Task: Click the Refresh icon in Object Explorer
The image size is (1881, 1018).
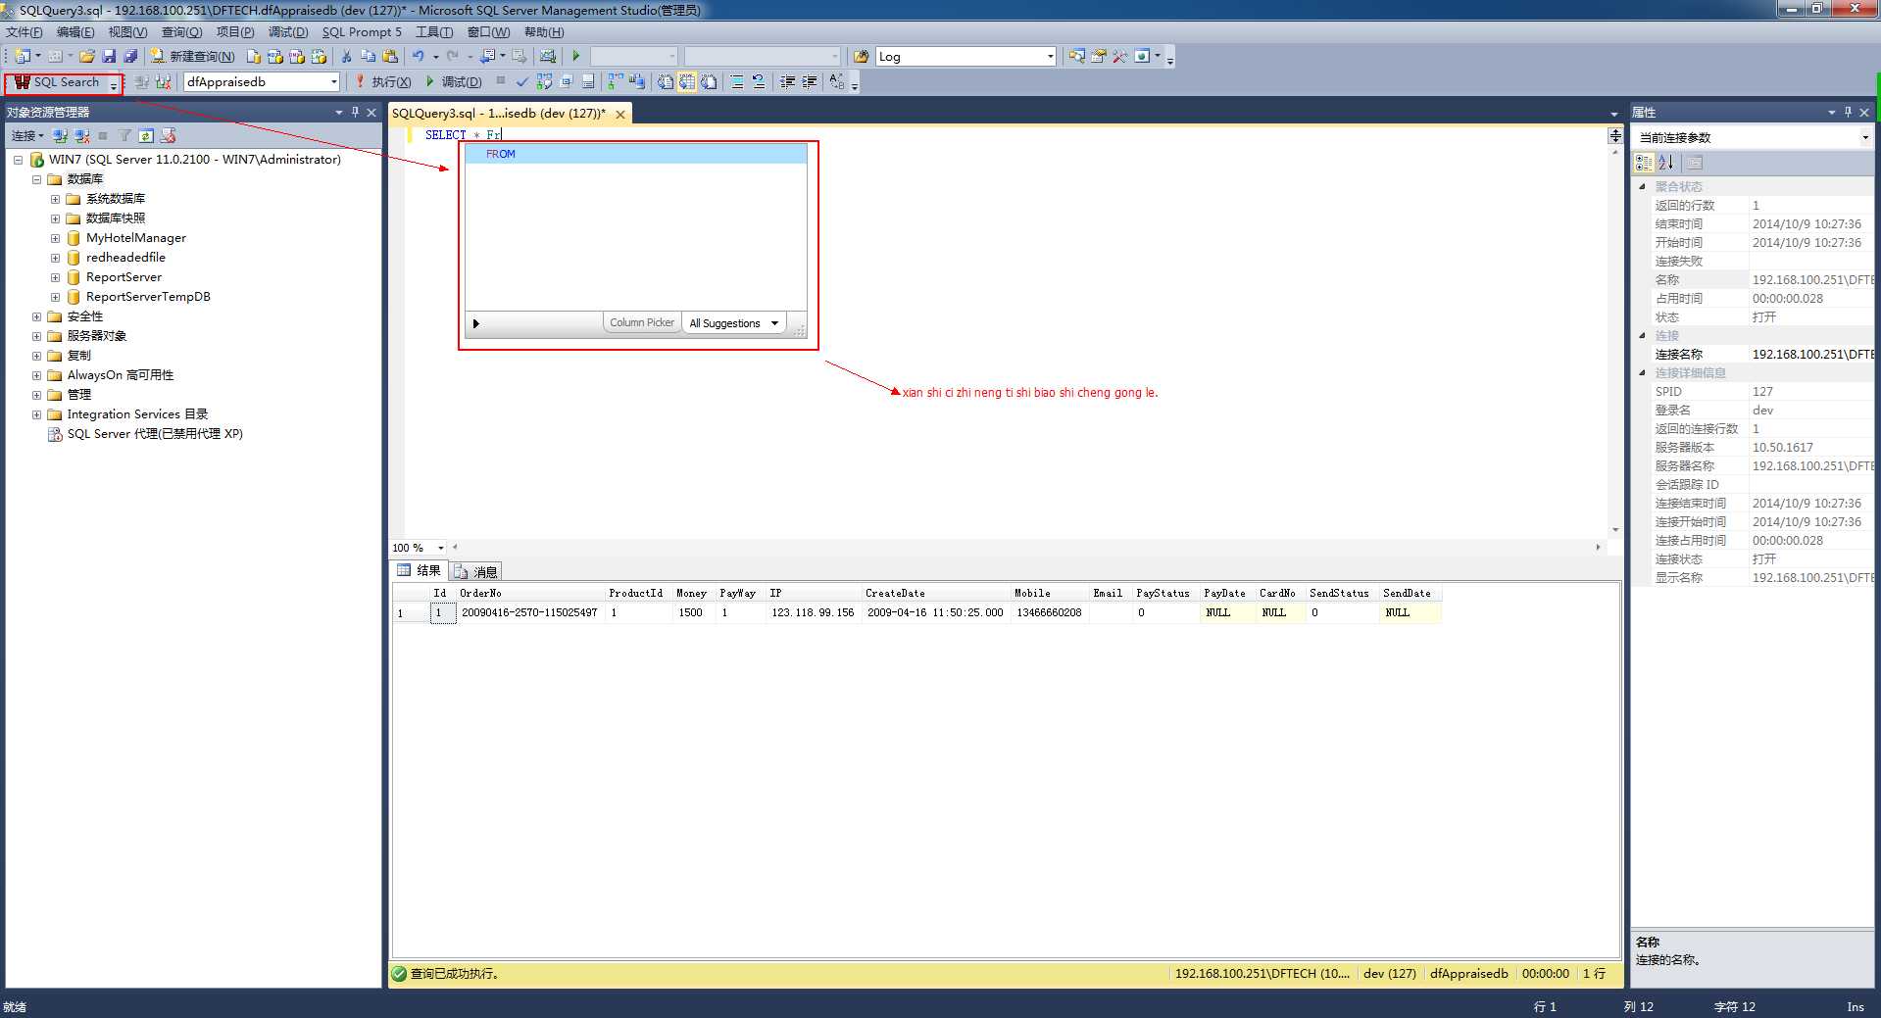Action: pos(146,135)
